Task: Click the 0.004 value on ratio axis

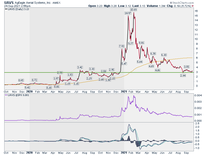Action: click(198, 95)
